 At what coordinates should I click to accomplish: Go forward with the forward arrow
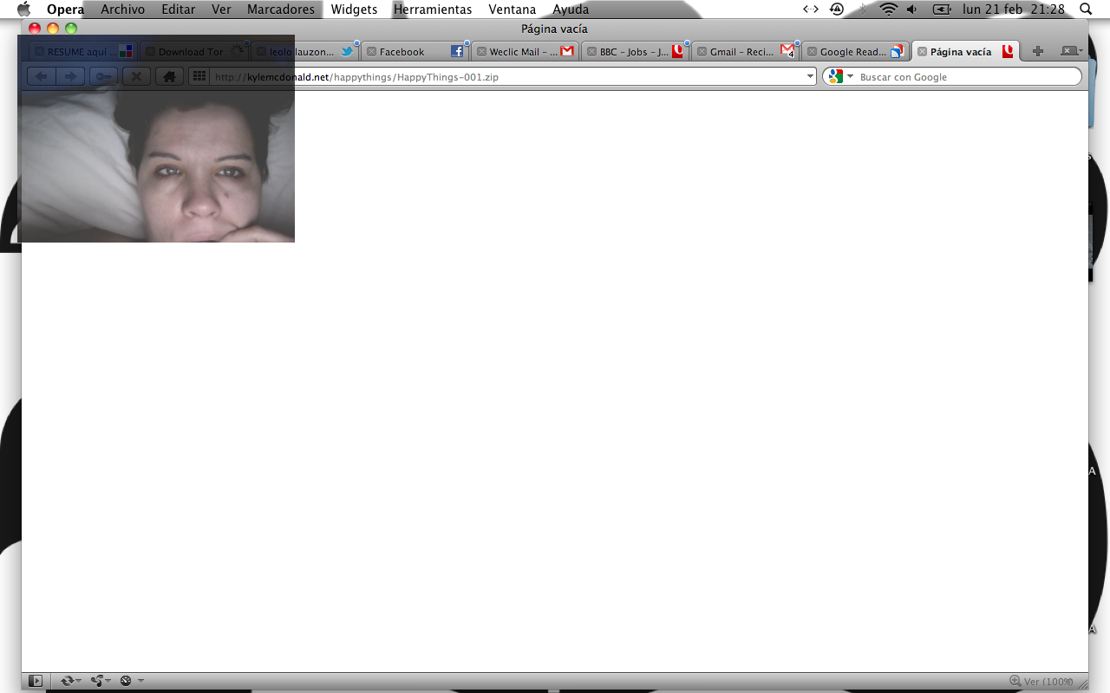(71, 76)
